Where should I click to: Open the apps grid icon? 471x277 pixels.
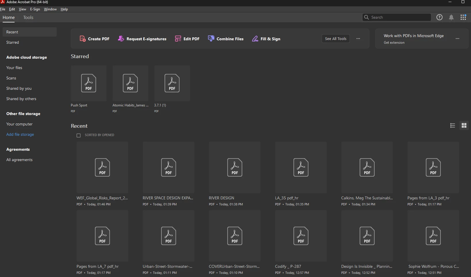click(463, 17)
